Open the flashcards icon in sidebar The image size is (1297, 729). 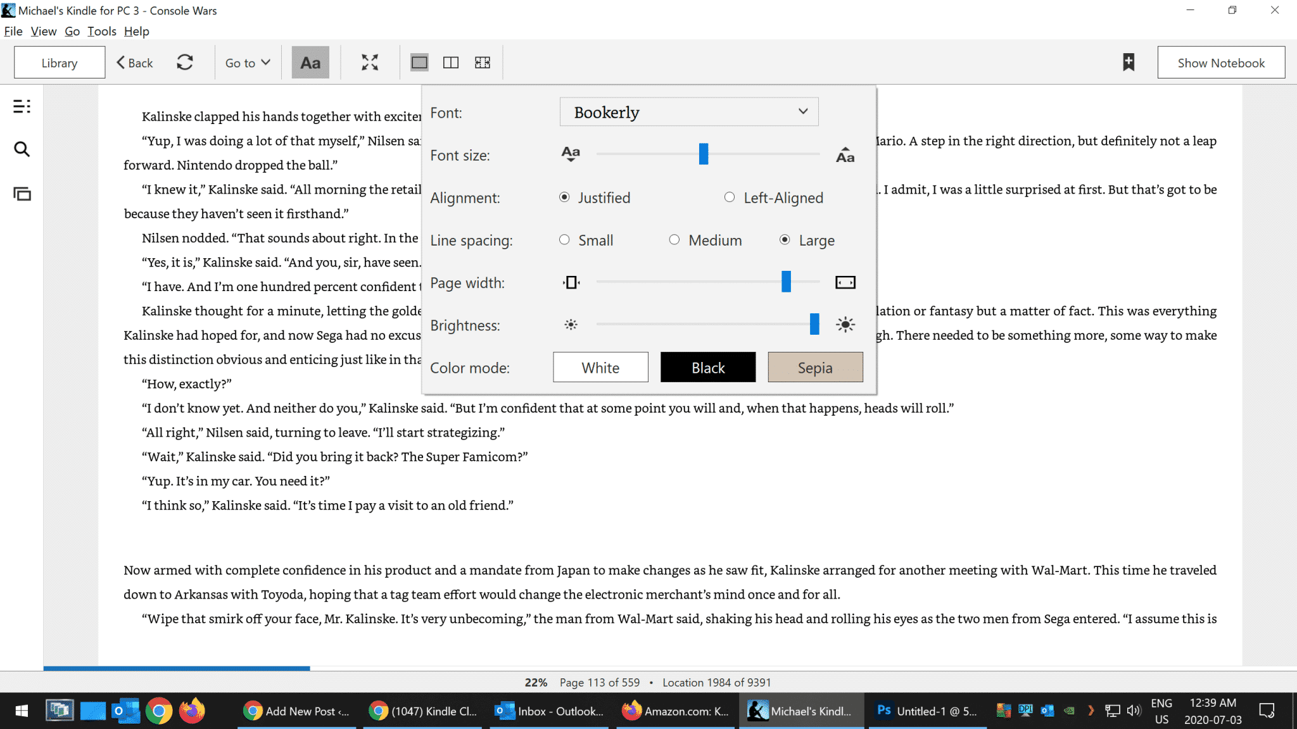tap(22, 194)
